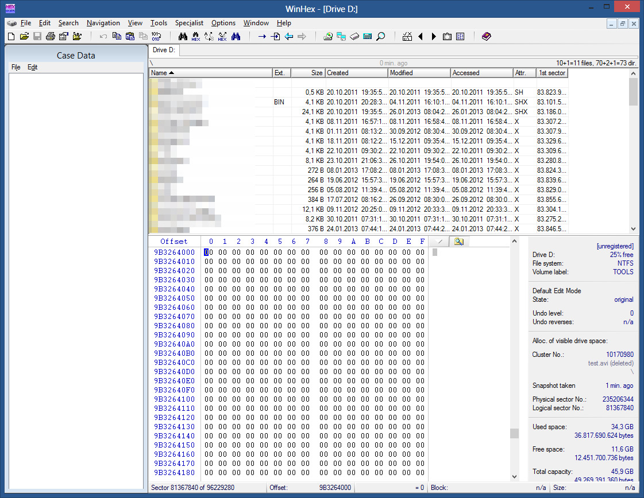Sort file list by Created column
The height and width of the screenshot is (498, 644).
point(357,73)
